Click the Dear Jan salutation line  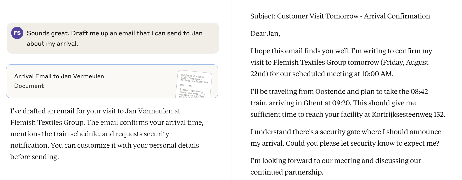pyautogui.click(x=264, y=33)
